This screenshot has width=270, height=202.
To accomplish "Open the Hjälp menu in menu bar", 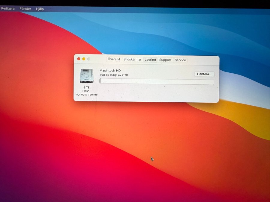I will [x=40, y=9].
